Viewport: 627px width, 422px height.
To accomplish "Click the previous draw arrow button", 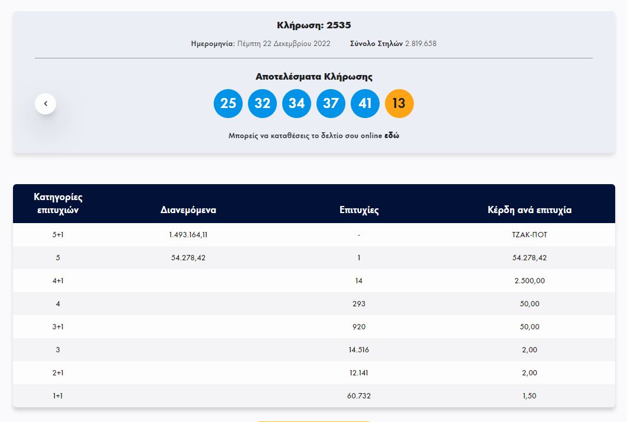I will pos(45,104).
